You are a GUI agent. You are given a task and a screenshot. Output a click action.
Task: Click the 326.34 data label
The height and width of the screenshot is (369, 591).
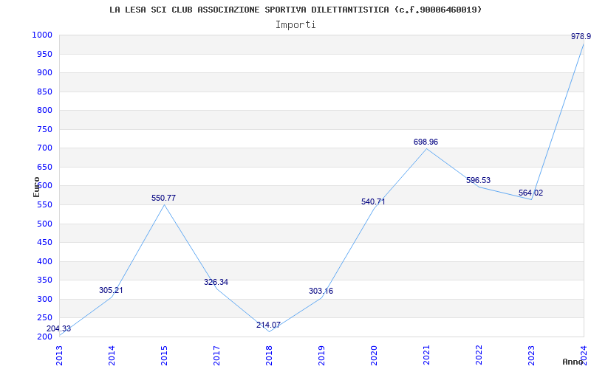pyautogui.click(x=216, y=282)
